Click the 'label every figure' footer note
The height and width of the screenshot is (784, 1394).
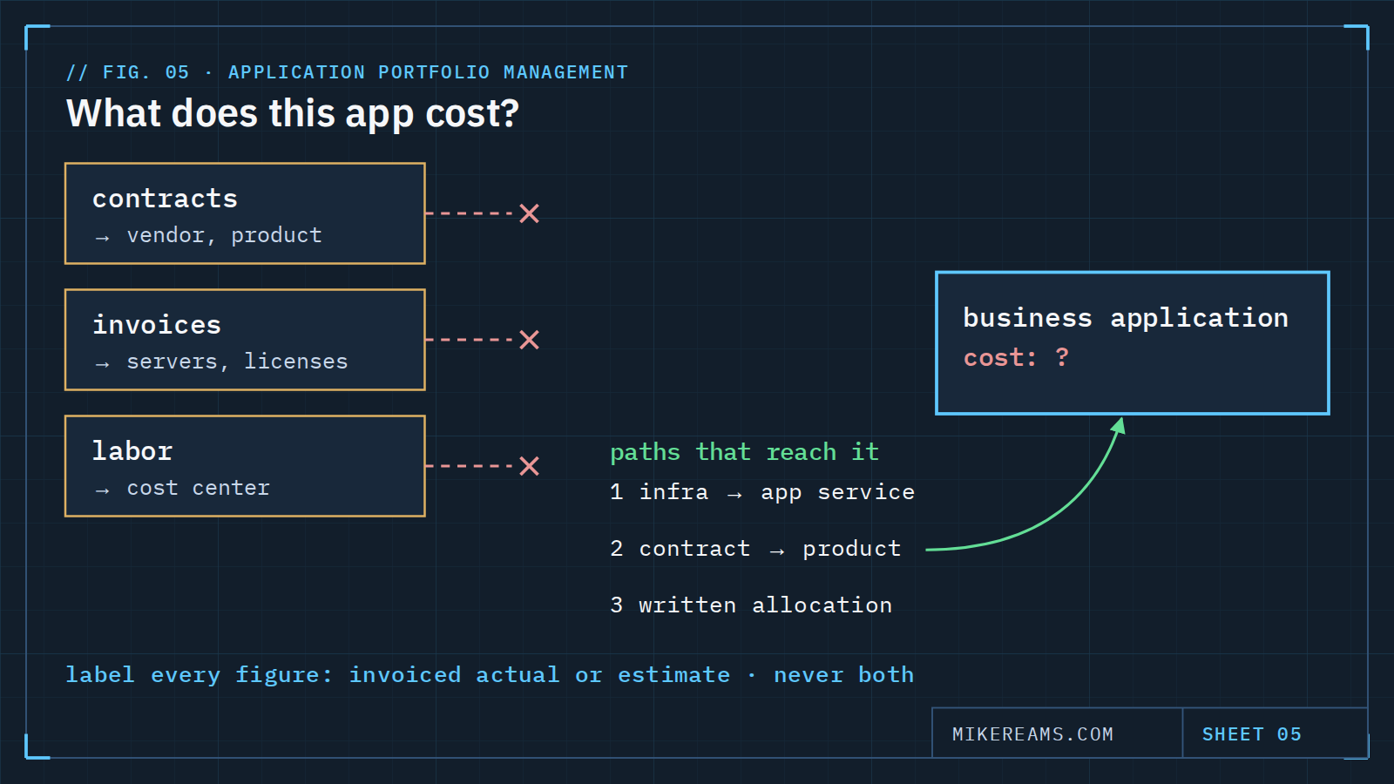pyautogui.click(x=490, y=675)
